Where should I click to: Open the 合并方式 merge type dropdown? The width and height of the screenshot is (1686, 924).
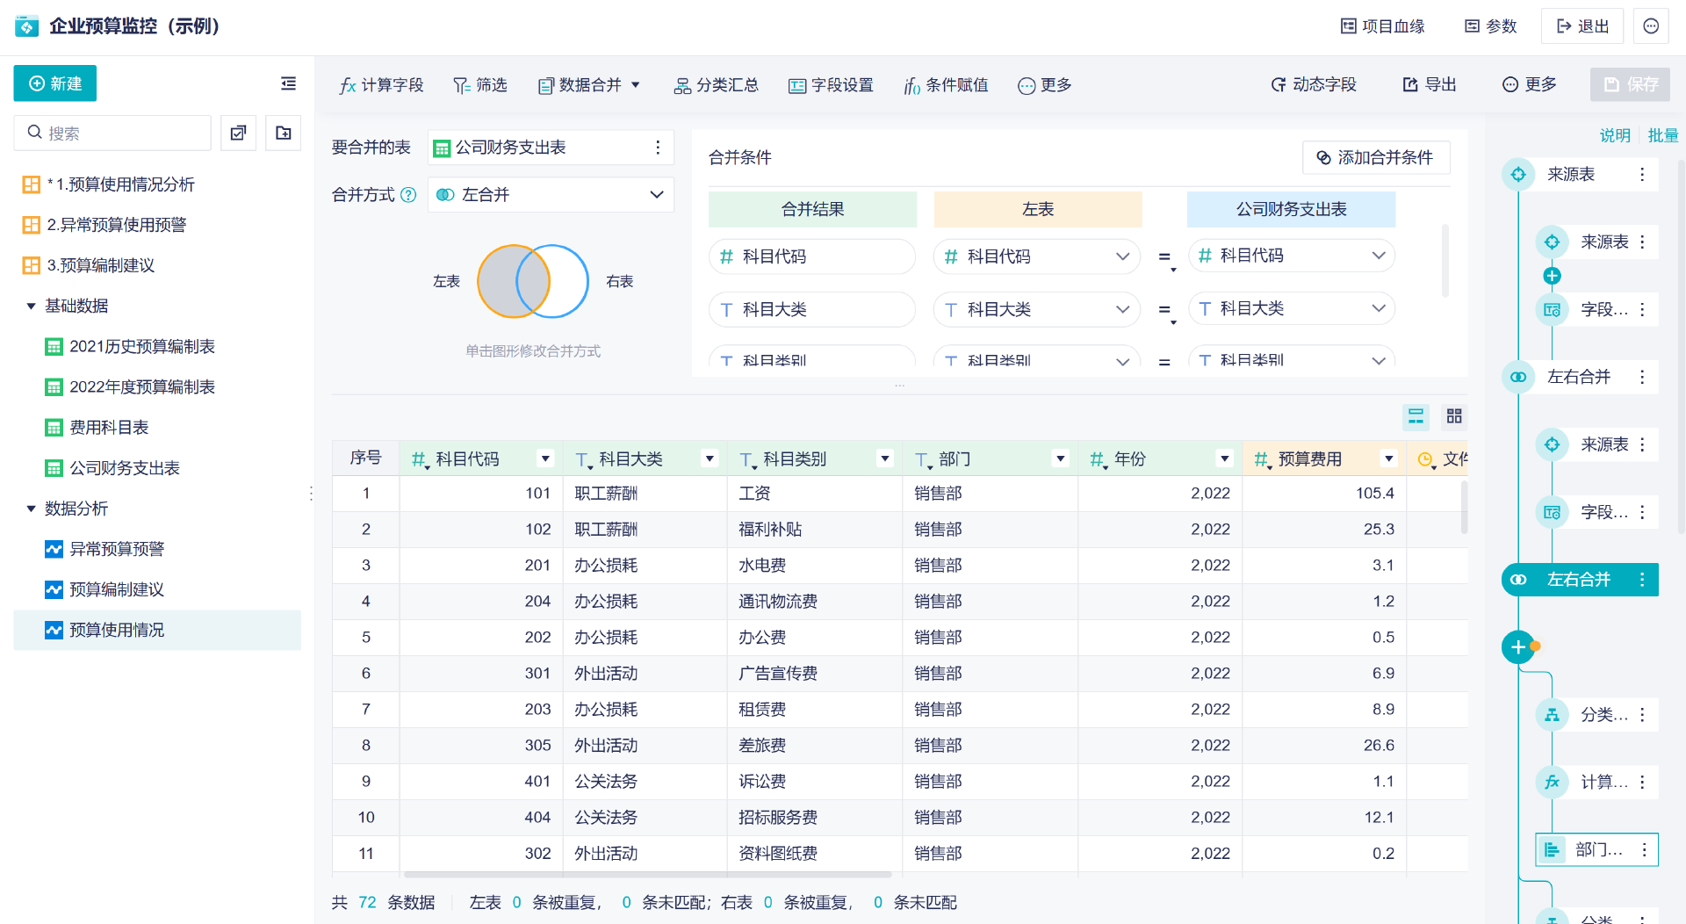pyautogui.click(x=551, y=194)
